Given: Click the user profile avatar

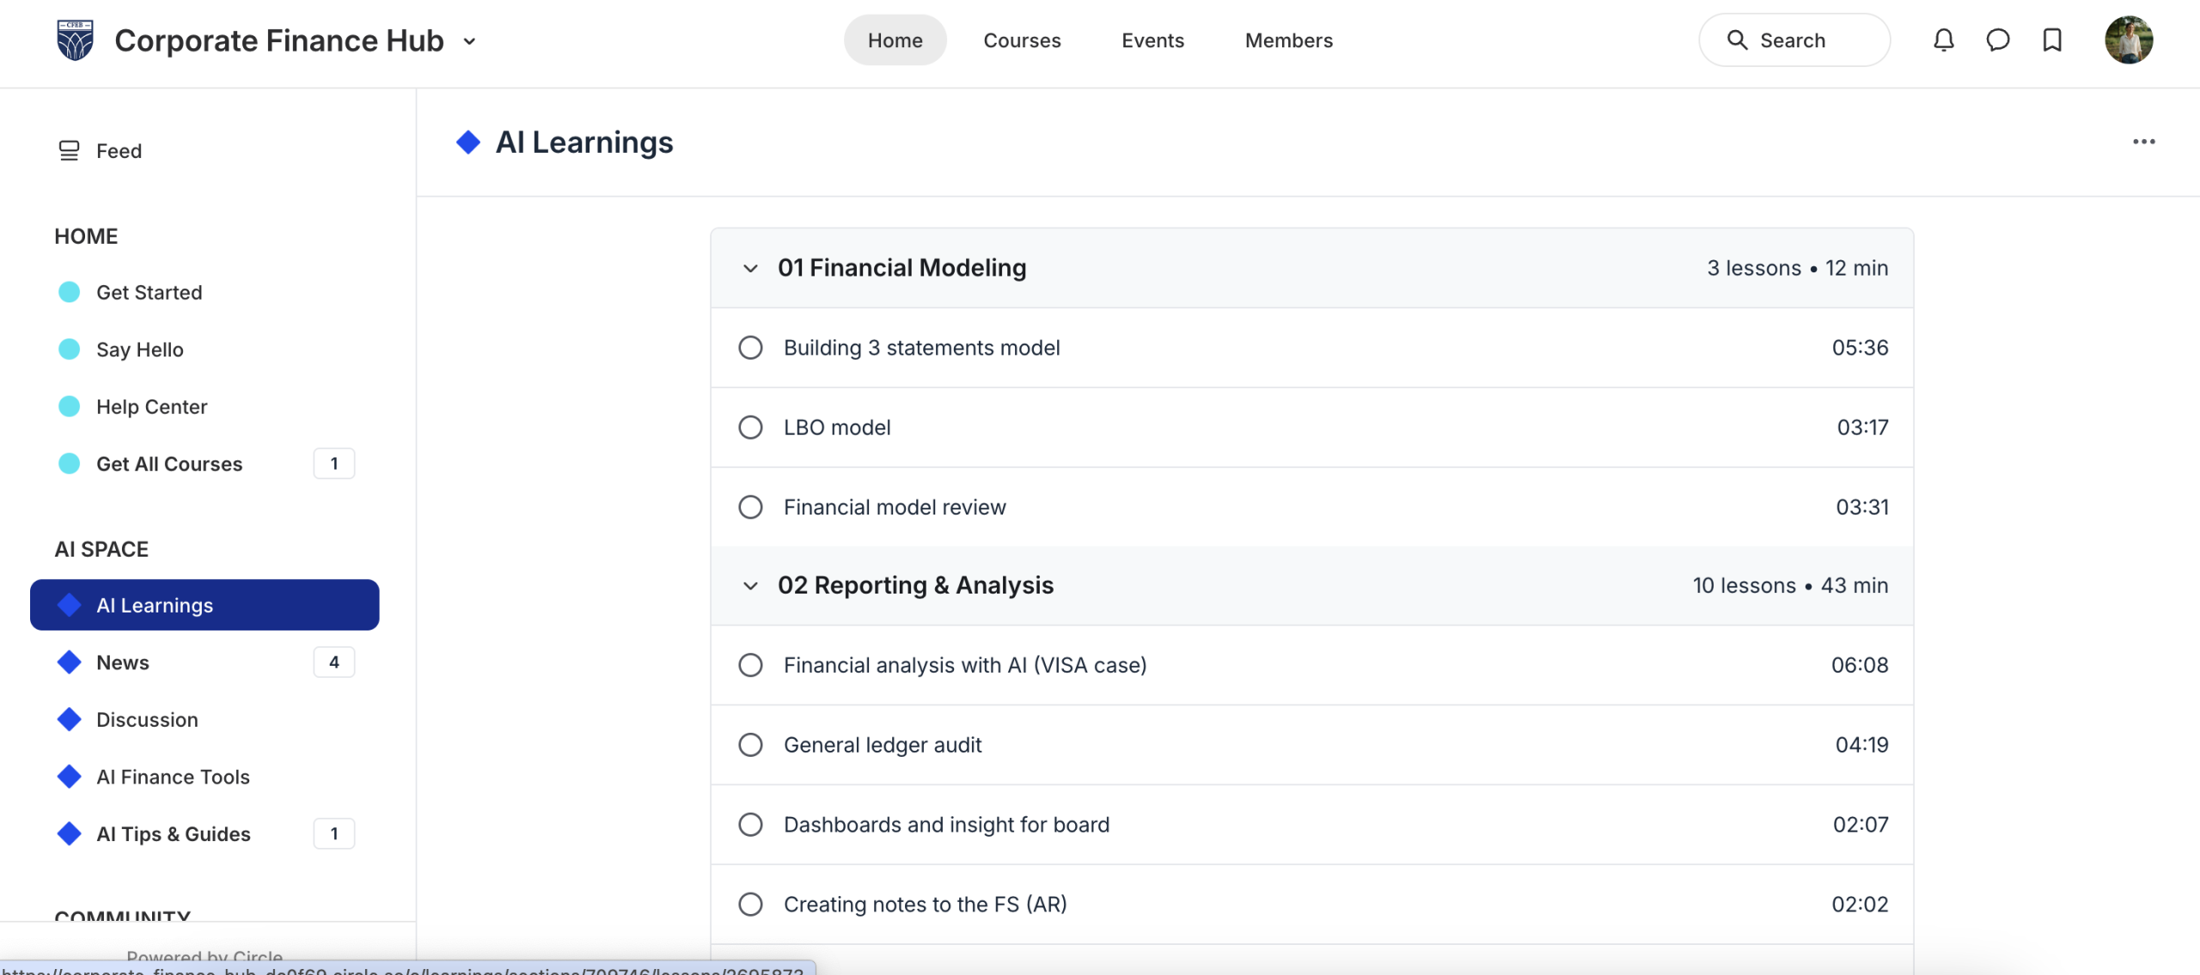Looking at the screenshot, I should pos(2128,40).
